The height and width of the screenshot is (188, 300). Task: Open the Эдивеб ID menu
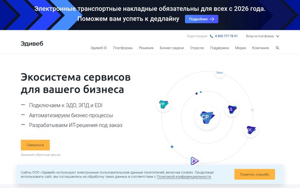98,48
